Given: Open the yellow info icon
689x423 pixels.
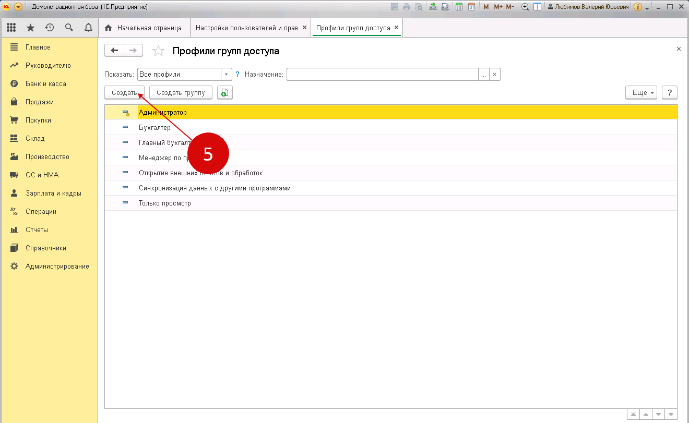Looking at the screenshot, I should point(637,7).
